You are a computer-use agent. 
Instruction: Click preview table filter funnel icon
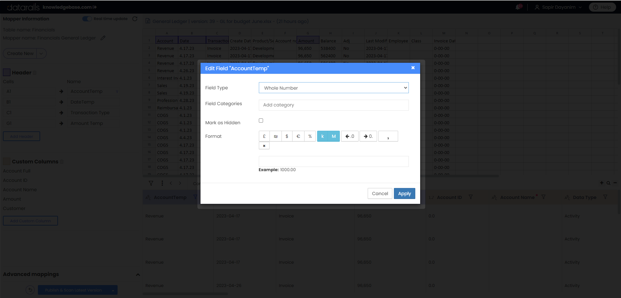coord(151,183)
